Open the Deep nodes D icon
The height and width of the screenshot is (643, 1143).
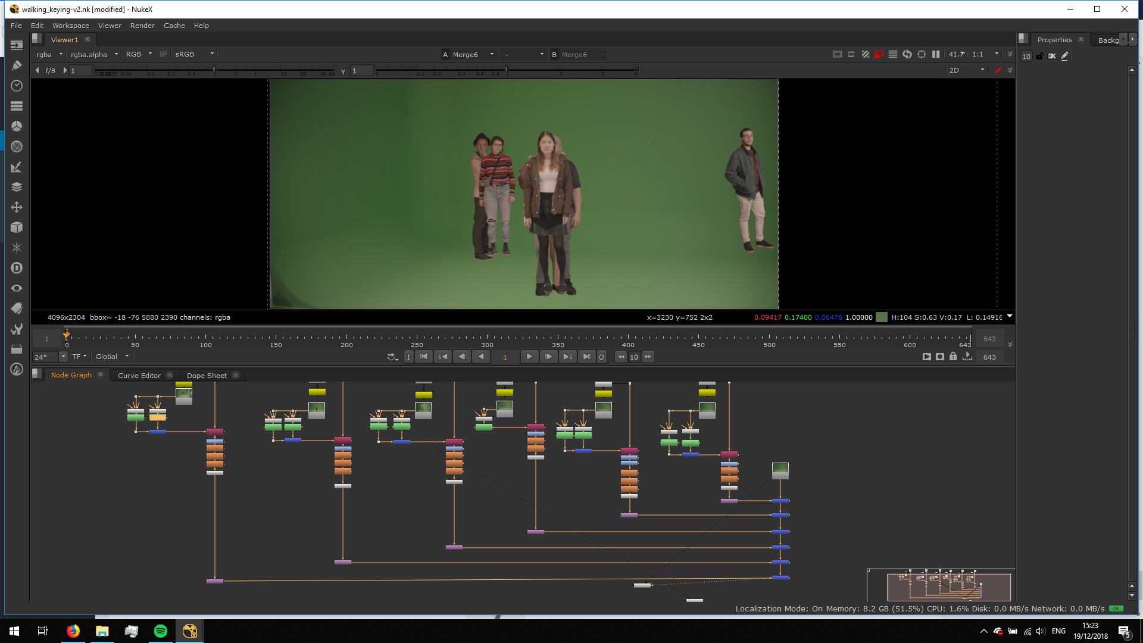click(x=17, y=268)
